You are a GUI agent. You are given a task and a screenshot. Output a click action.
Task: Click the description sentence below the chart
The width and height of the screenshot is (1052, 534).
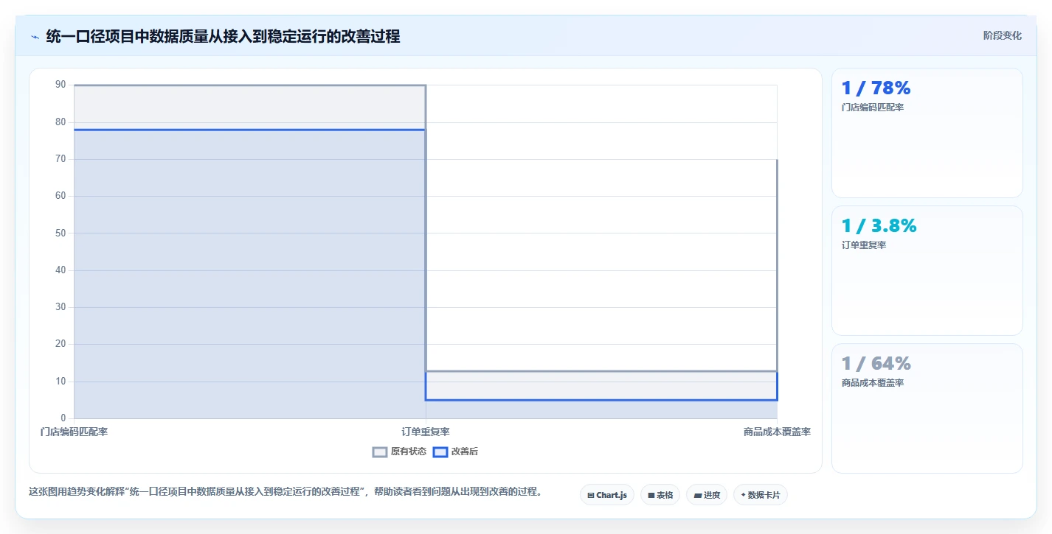(286, 491)
